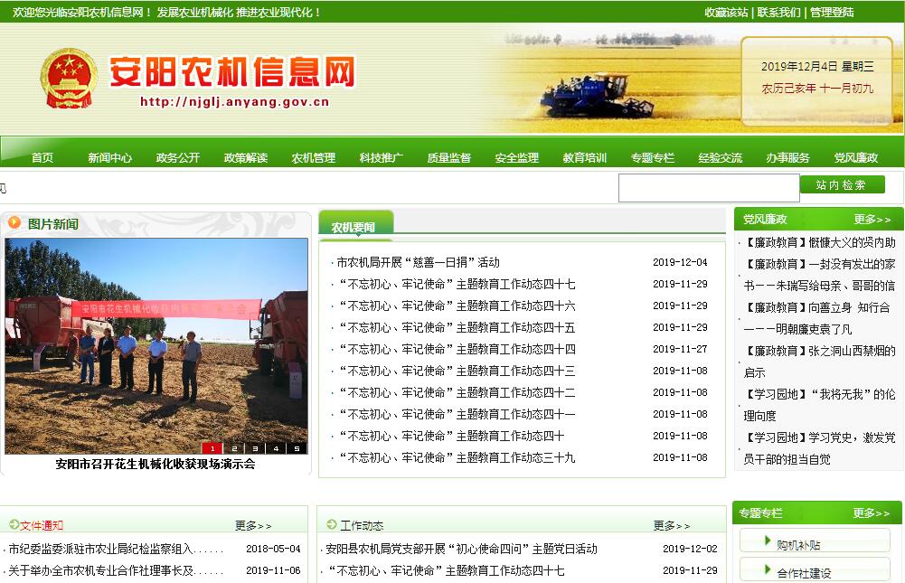Switch to slide 3 in photo carousel
The width and height of the screenshot is (905, 583).
point(254,447)
